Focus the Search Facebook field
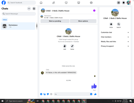134x103 pixels. 21,3
